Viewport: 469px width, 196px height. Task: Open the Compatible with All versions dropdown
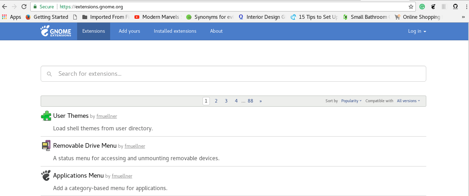pyautogui.click(x=408, y=101)
